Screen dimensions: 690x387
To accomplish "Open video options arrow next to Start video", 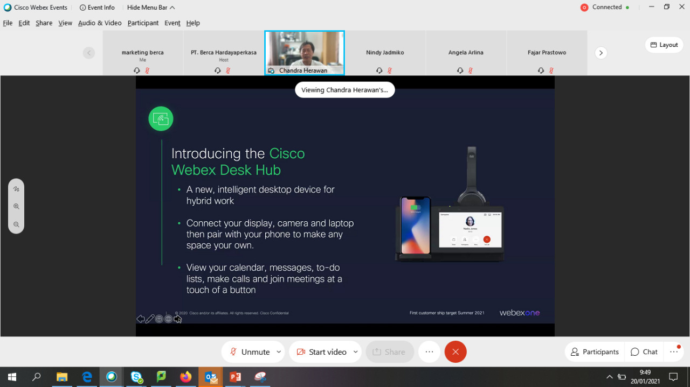I will (355, 352).
